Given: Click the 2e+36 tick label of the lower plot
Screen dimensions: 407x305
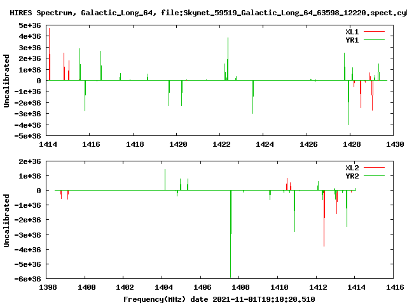Looking at the screenshot, I should tap(30, 161).
